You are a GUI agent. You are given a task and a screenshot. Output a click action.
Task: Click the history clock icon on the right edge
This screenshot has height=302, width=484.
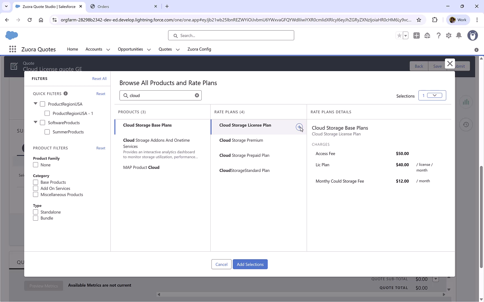click(x=466, y=124)
